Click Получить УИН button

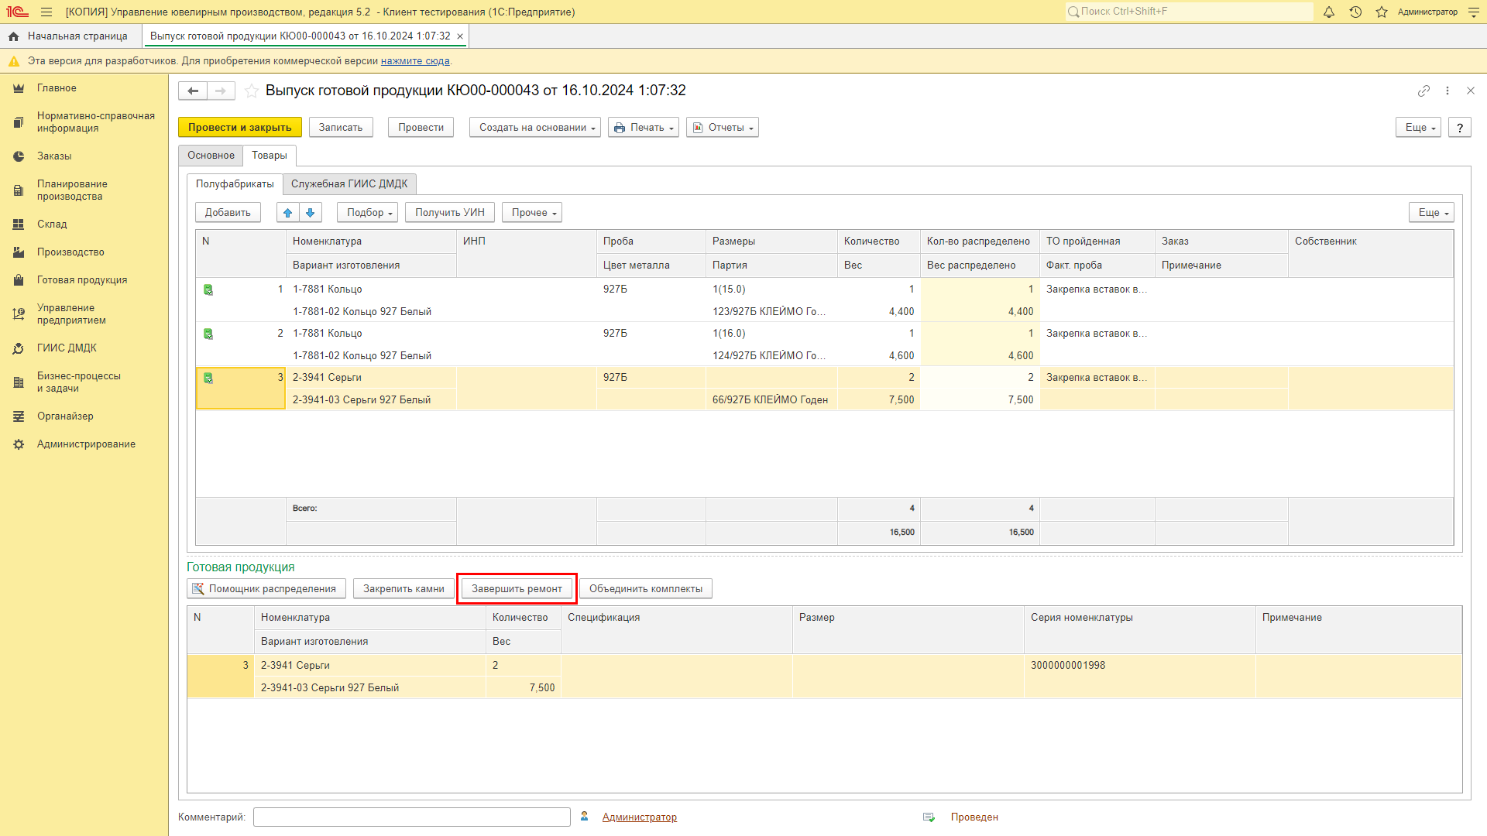pyautogui.click(x=450, y=212)
